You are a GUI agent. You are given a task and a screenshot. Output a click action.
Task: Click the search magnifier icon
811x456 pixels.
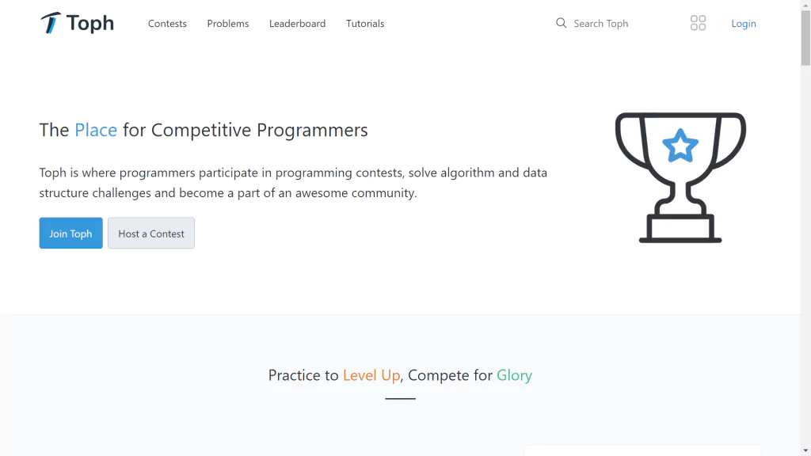click(562, 23)
